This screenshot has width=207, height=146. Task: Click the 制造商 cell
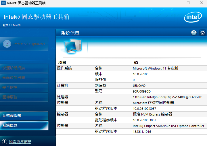pyautogui.click(x=100, y=86)
